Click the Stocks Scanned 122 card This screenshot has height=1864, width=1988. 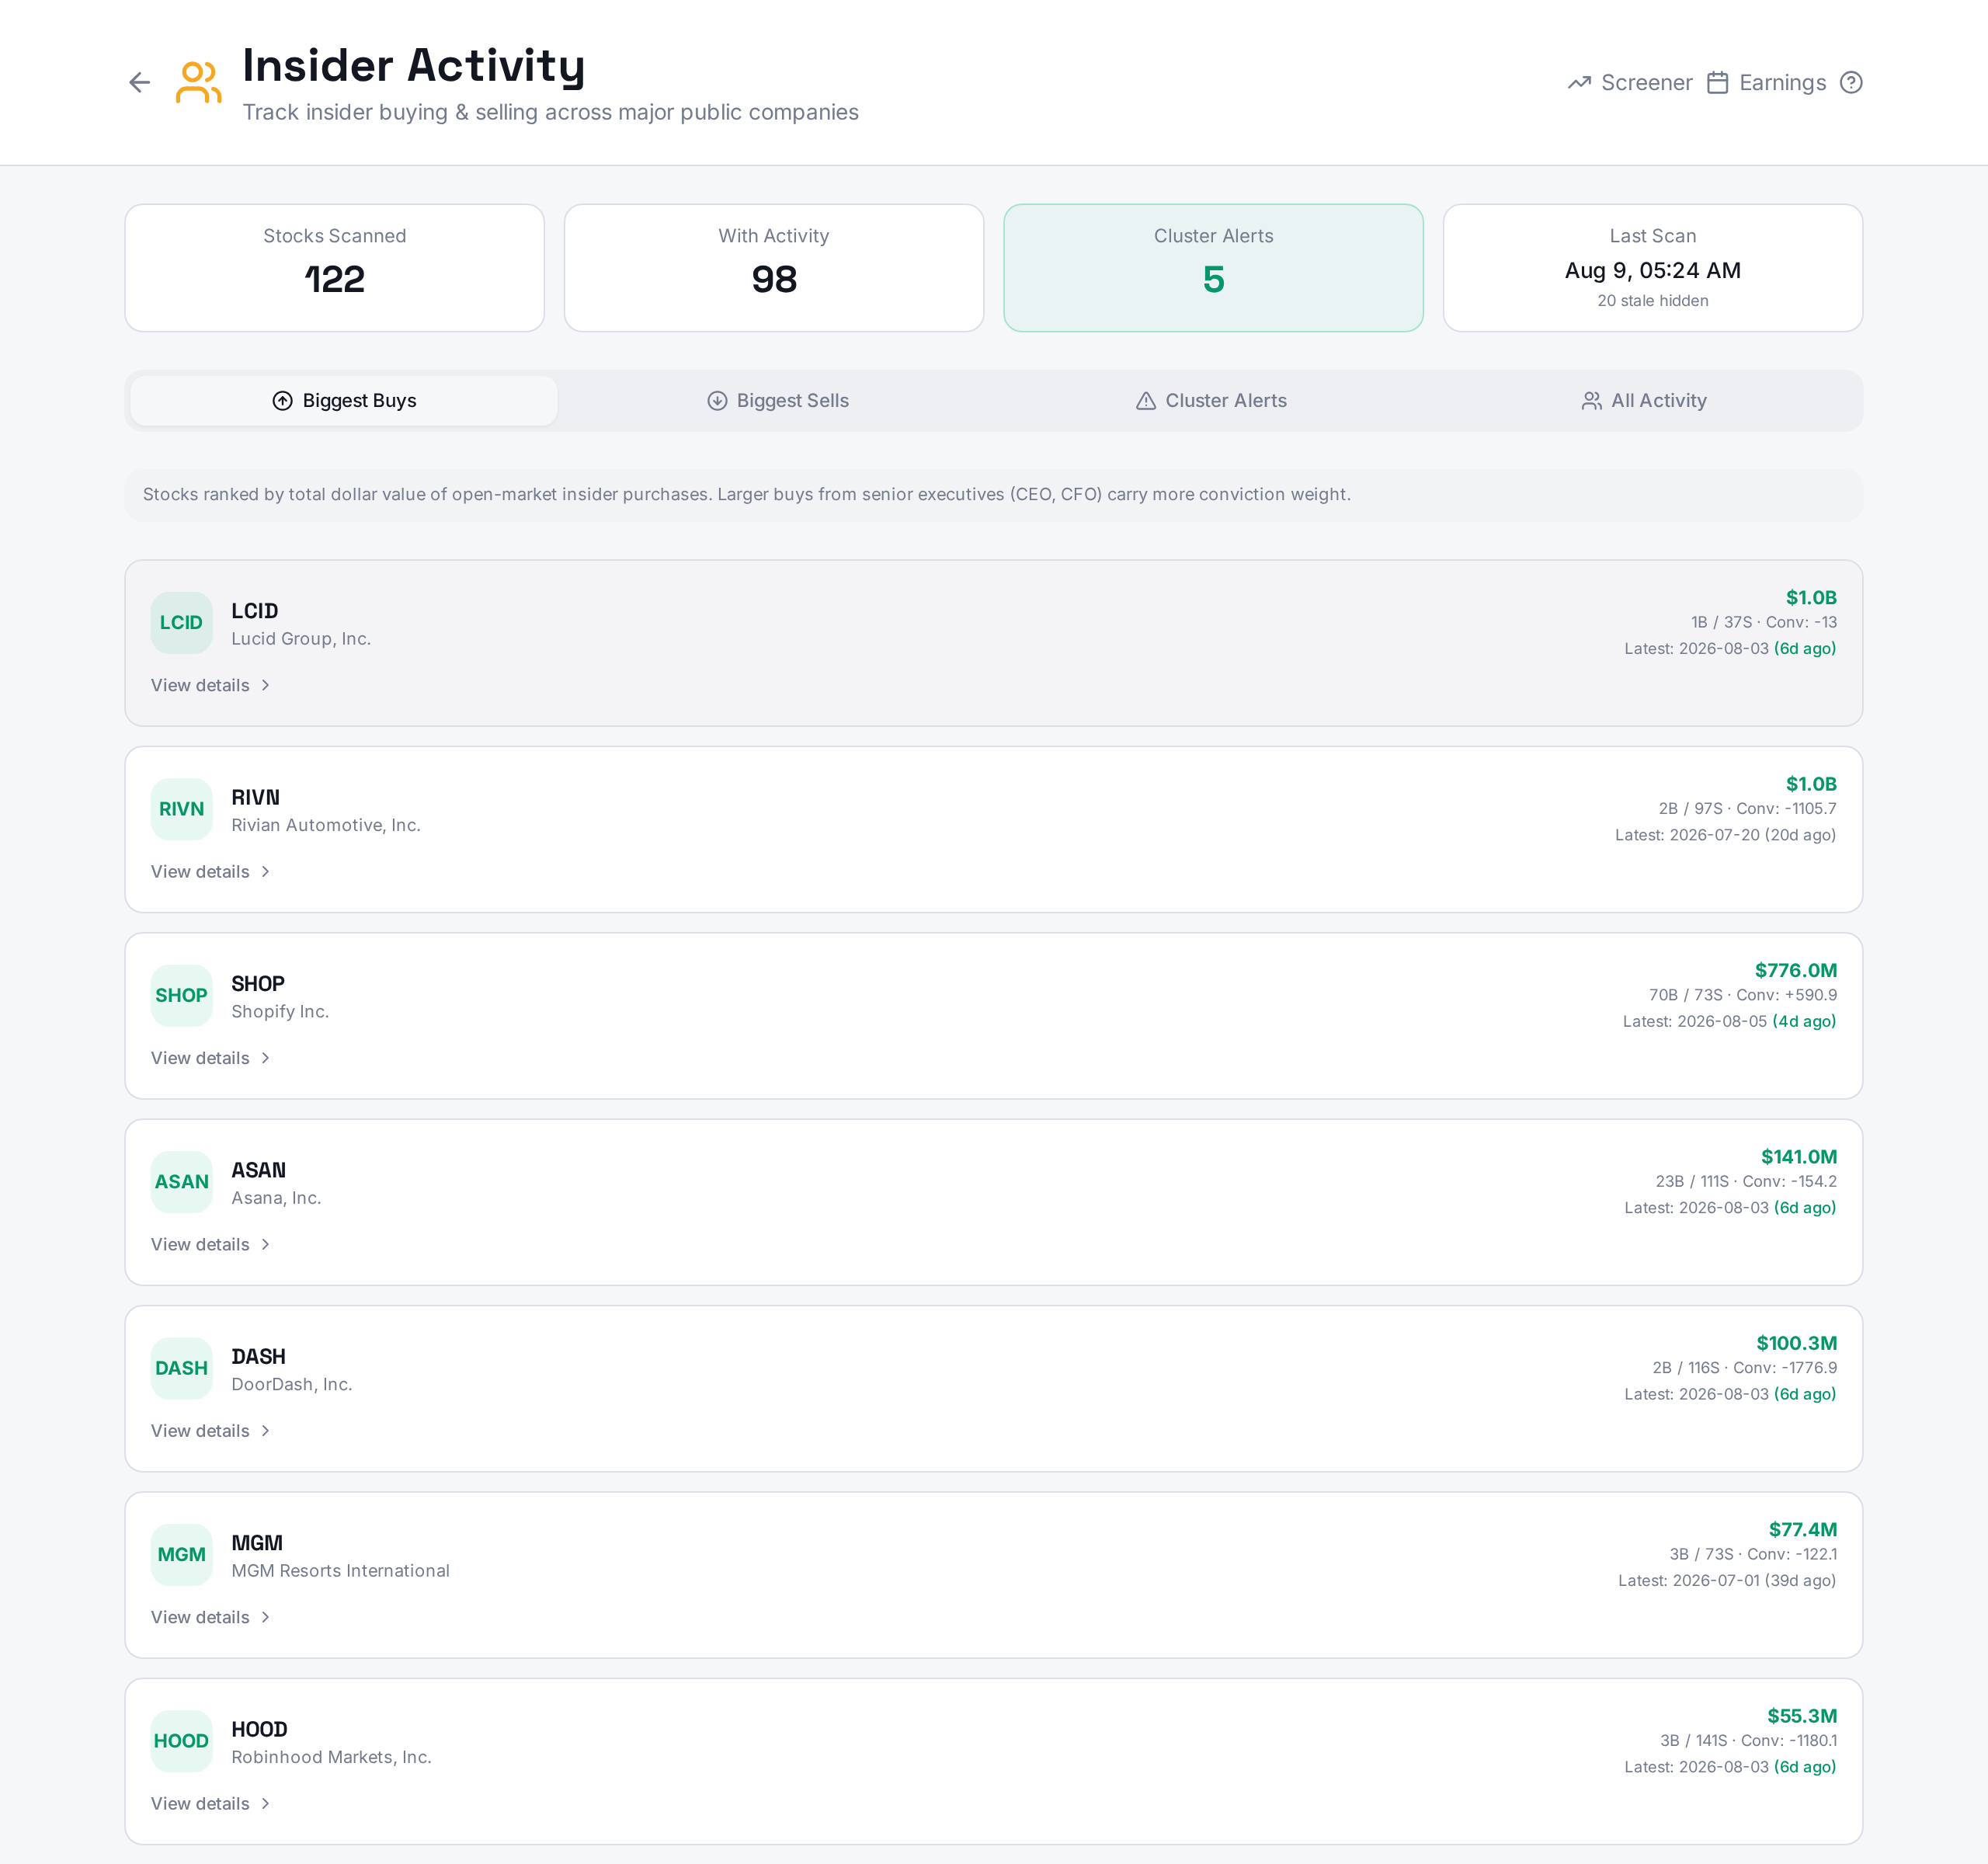(334, 268)
